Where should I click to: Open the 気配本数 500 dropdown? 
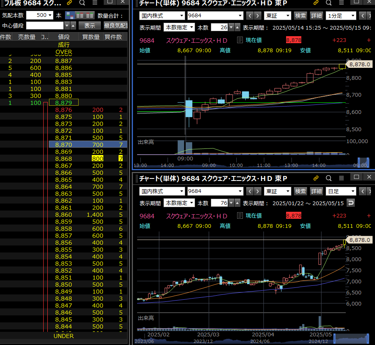[x=40, y=15]
